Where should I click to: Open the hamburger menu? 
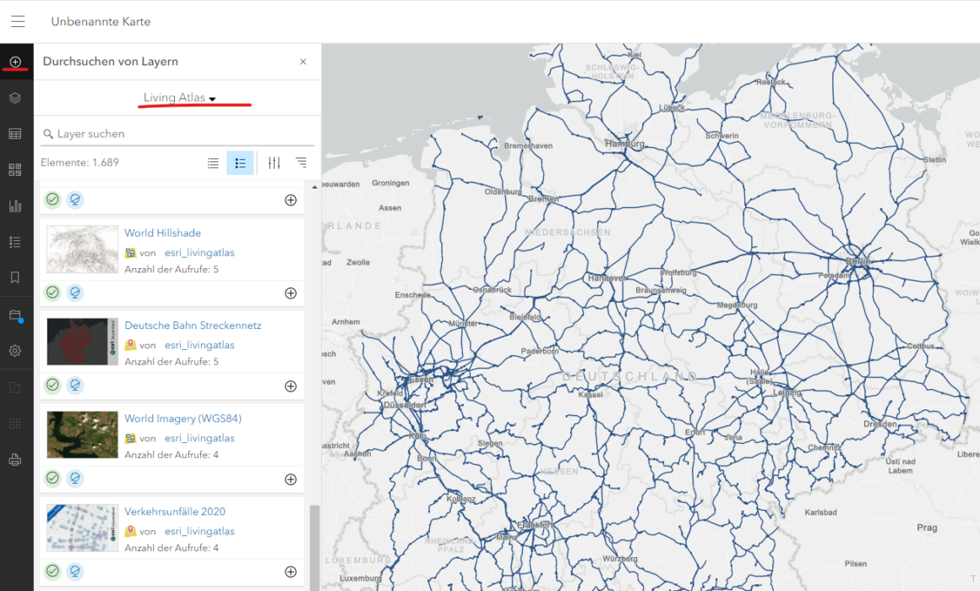(18, 21)
